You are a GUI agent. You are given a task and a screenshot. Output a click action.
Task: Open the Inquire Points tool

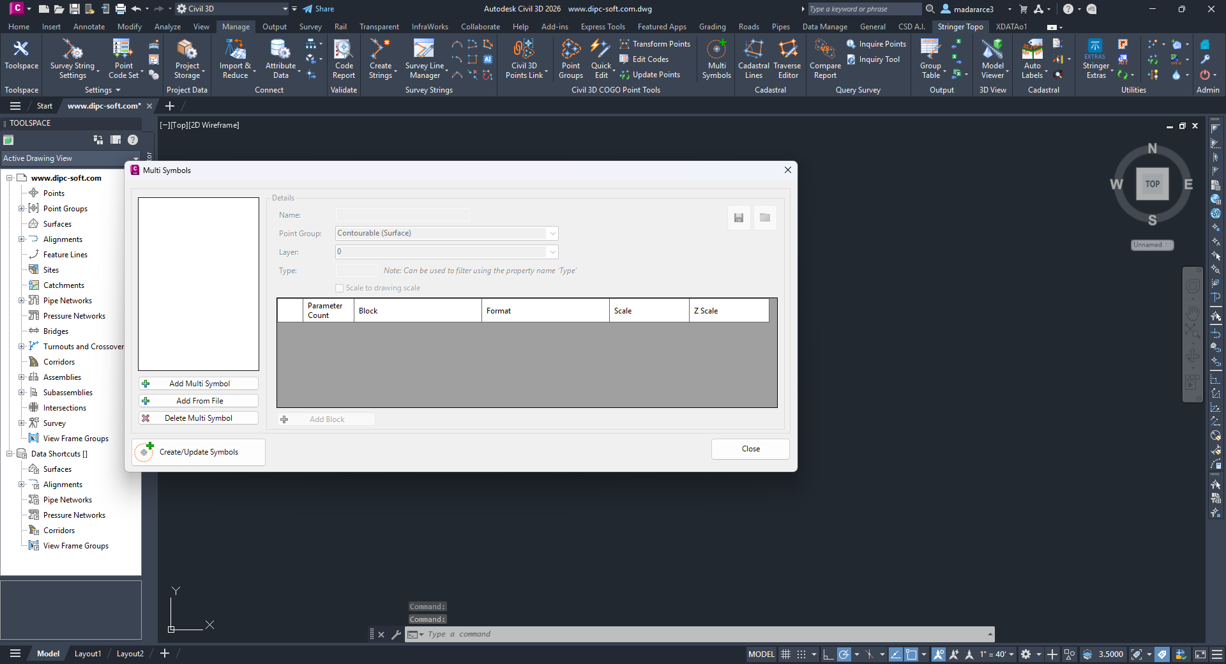(876, 44)
